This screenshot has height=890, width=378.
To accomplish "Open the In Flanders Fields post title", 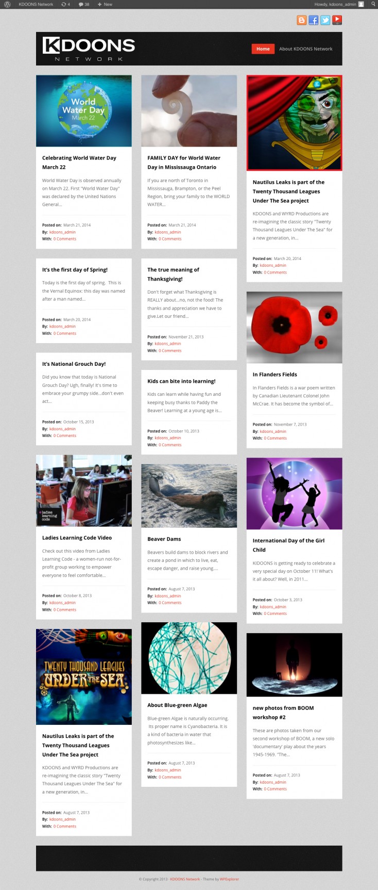I will coord(274,375).
